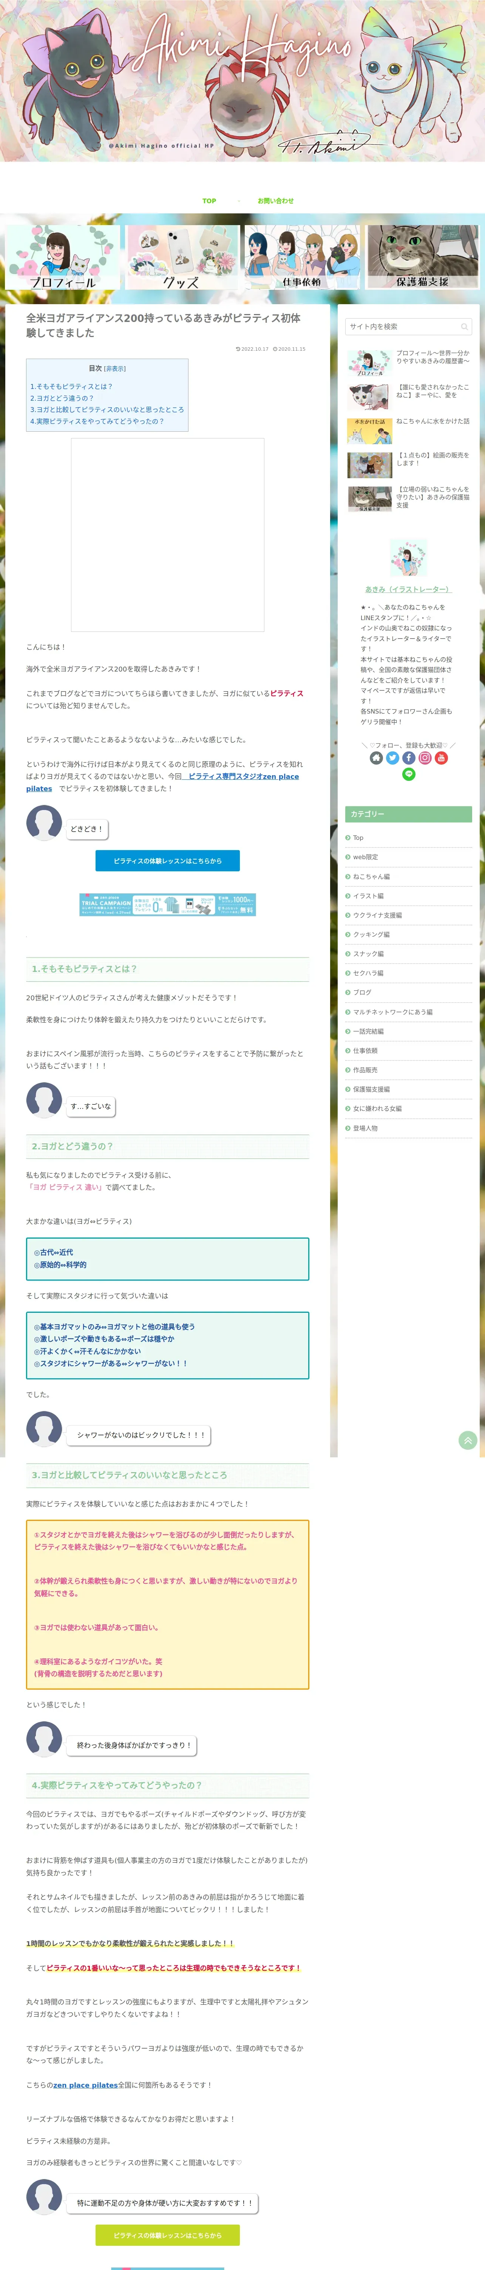Viewport: 485px width, 2270px height.
Task: Open the Top category link
Action: click(358, 838)
